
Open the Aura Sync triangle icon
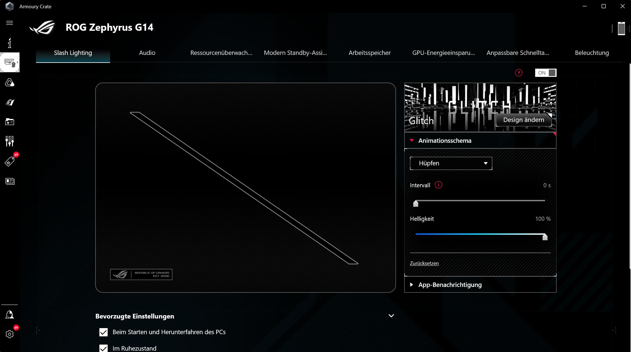click(x=10, y=83)
